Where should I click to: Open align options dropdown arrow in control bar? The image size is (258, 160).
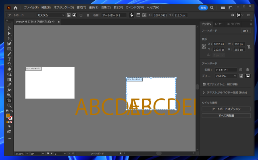[x=242, y=15]
